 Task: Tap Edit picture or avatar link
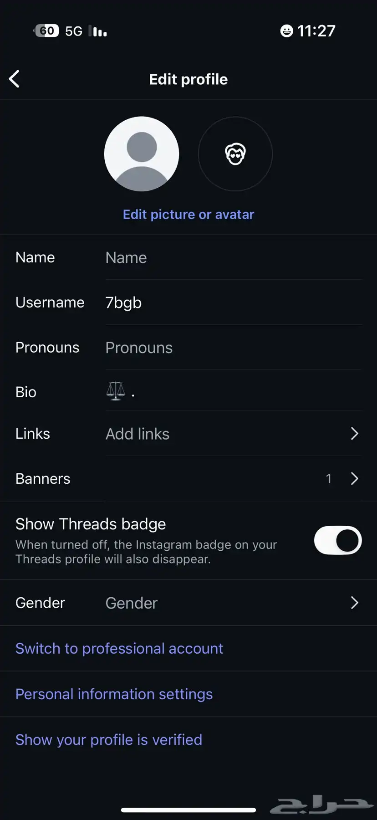(x=188, y=215)
